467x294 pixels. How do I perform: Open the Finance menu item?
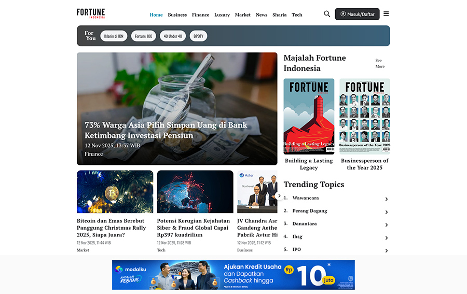tap(200, 15)
